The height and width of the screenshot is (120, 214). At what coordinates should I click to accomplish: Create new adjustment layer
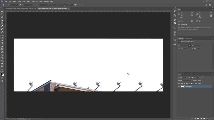pos(201,119)
